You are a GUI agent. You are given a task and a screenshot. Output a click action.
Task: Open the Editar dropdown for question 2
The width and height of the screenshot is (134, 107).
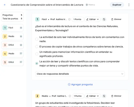pos(92,96)
